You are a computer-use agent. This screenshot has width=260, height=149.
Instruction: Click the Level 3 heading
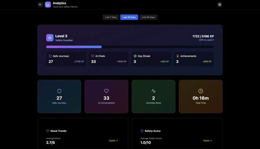pos(61,36)
